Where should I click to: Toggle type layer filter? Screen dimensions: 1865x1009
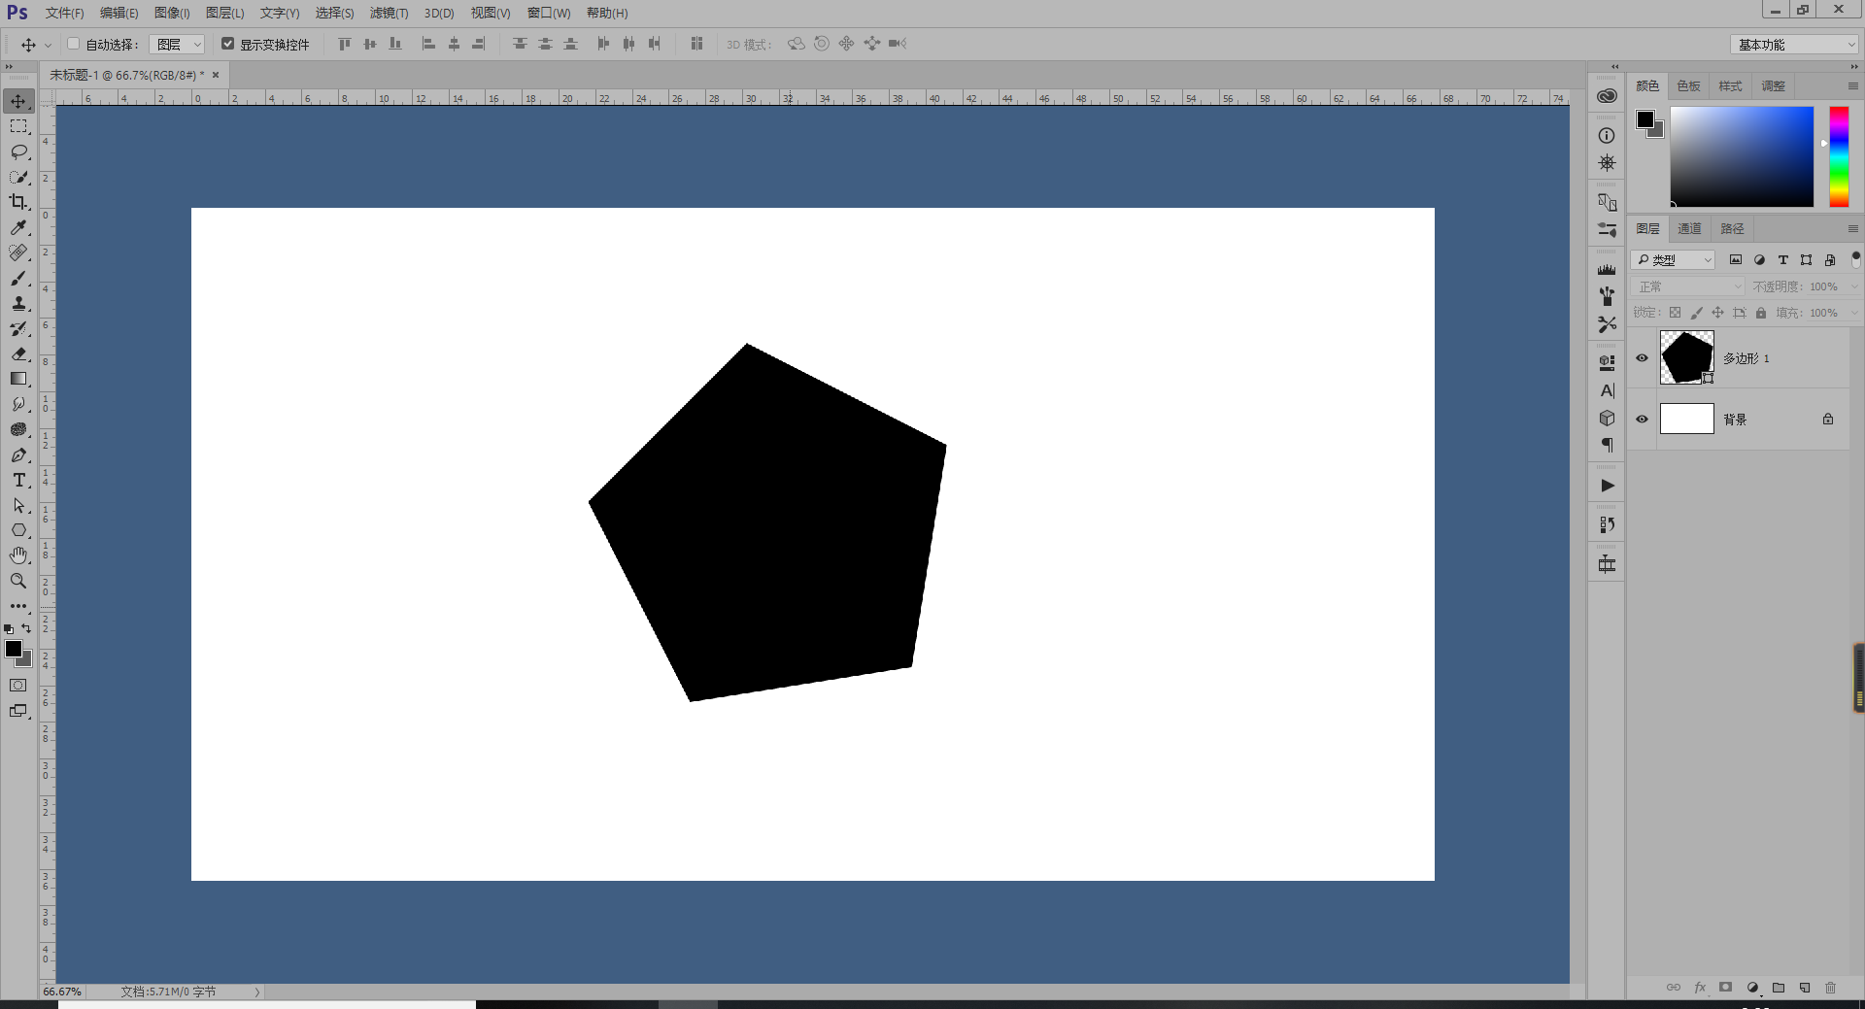(x=1782, y=259)
